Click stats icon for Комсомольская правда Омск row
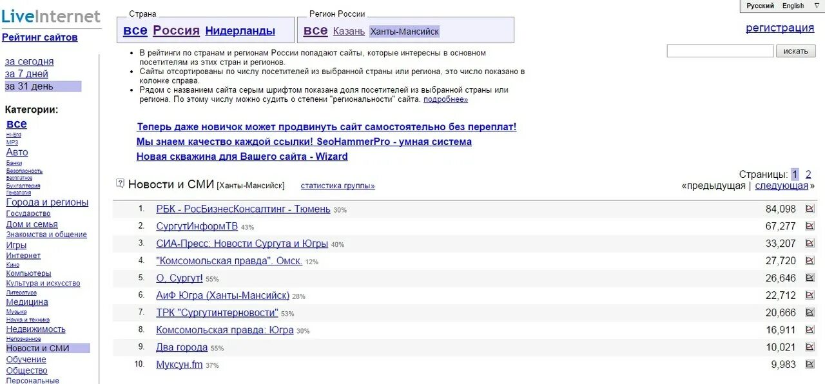The width and height of the screenshot is (825, 384). [x=810, y=261]
